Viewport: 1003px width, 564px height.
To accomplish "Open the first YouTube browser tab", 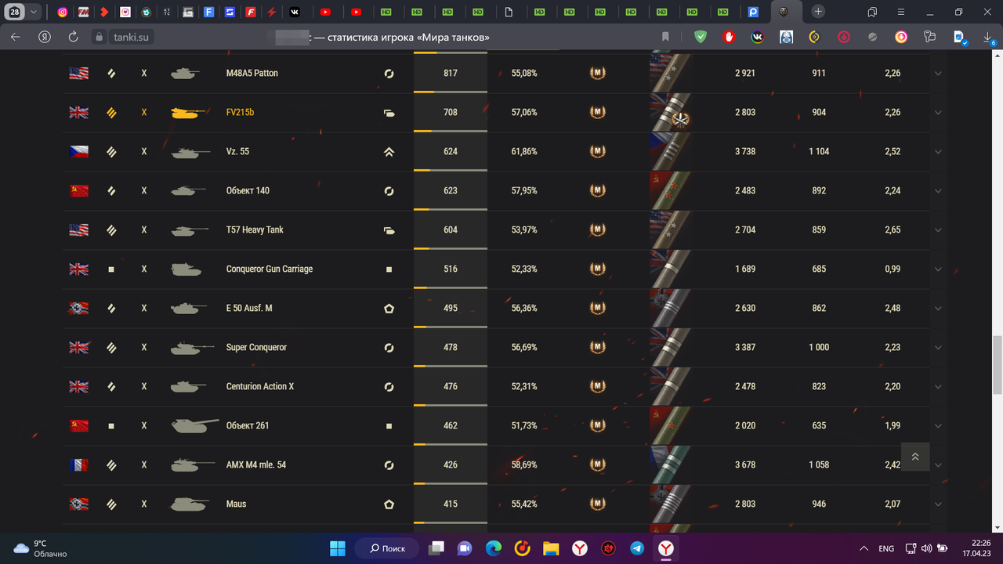I will [325, 12].
